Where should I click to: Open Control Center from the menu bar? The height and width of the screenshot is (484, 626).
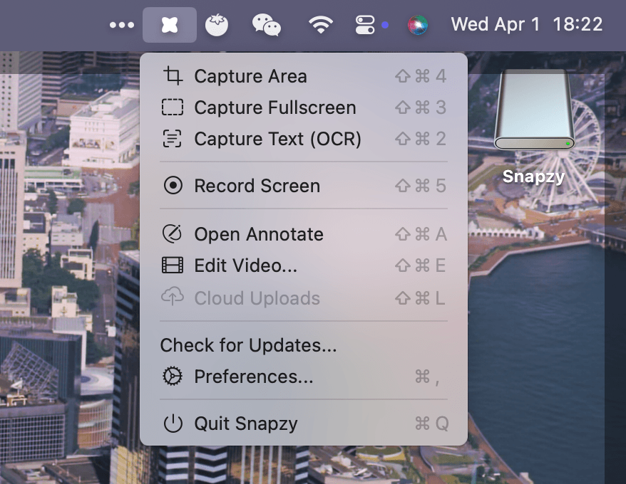coord(365,25)
